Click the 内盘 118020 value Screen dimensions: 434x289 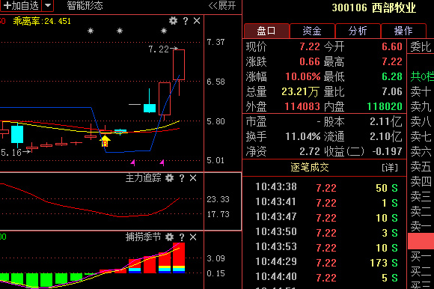click(385, 106)
